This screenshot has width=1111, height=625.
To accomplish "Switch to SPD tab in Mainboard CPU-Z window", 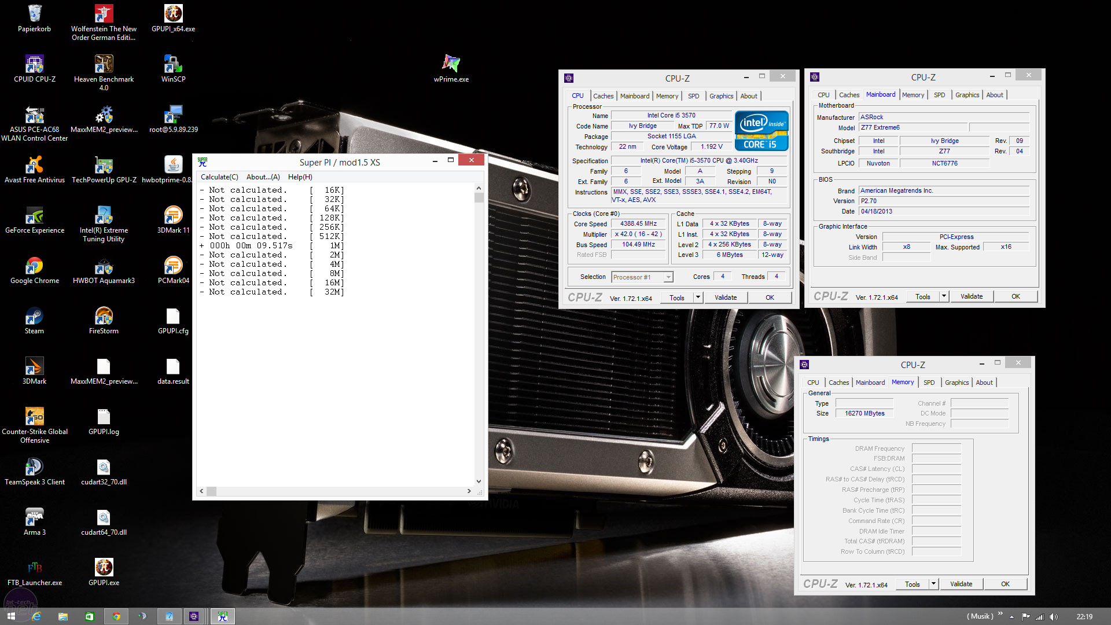I will coord(939,95).
